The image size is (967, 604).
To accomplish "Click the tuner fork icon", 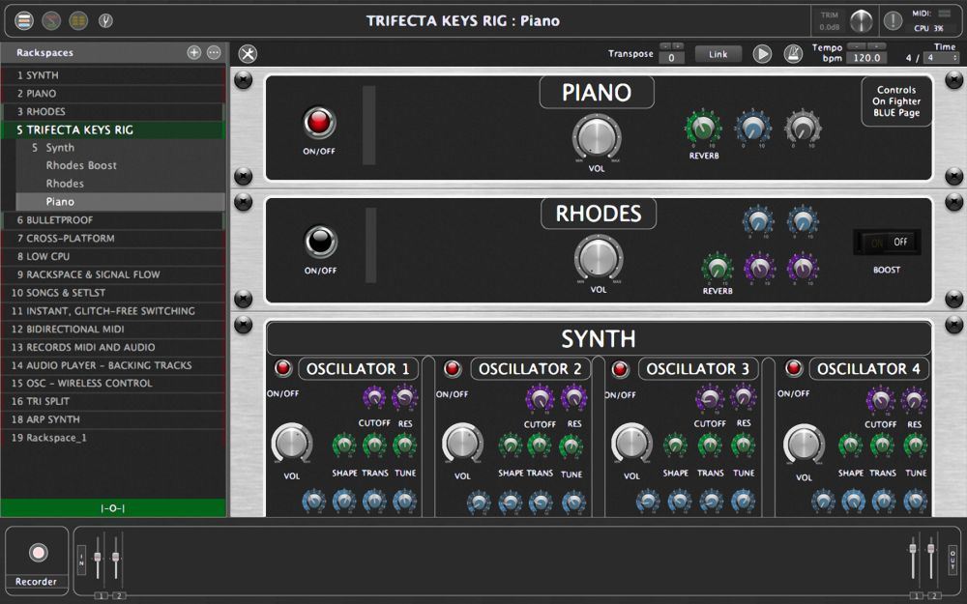I will (x=105, y=20).
